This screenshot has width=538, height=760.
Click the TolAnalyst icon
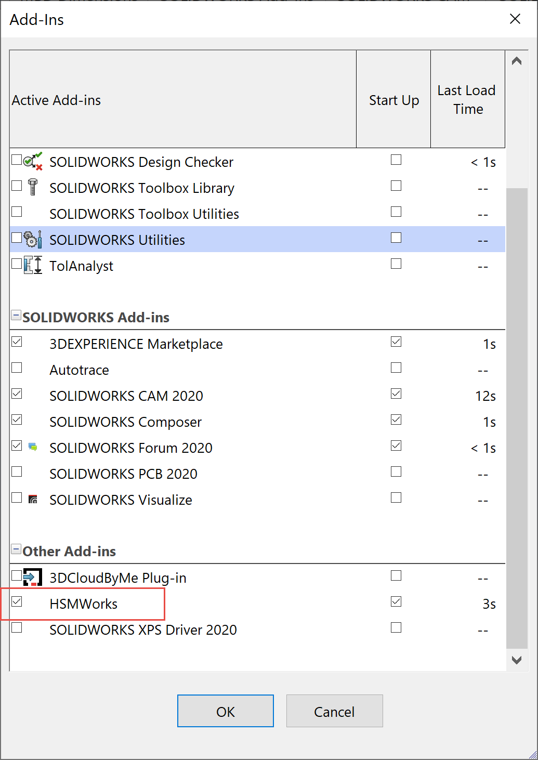click(x=33, y=265)
